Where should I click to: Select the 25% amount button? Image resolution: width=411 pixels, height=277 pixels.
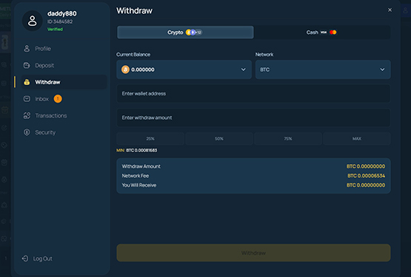pos(150,139)
